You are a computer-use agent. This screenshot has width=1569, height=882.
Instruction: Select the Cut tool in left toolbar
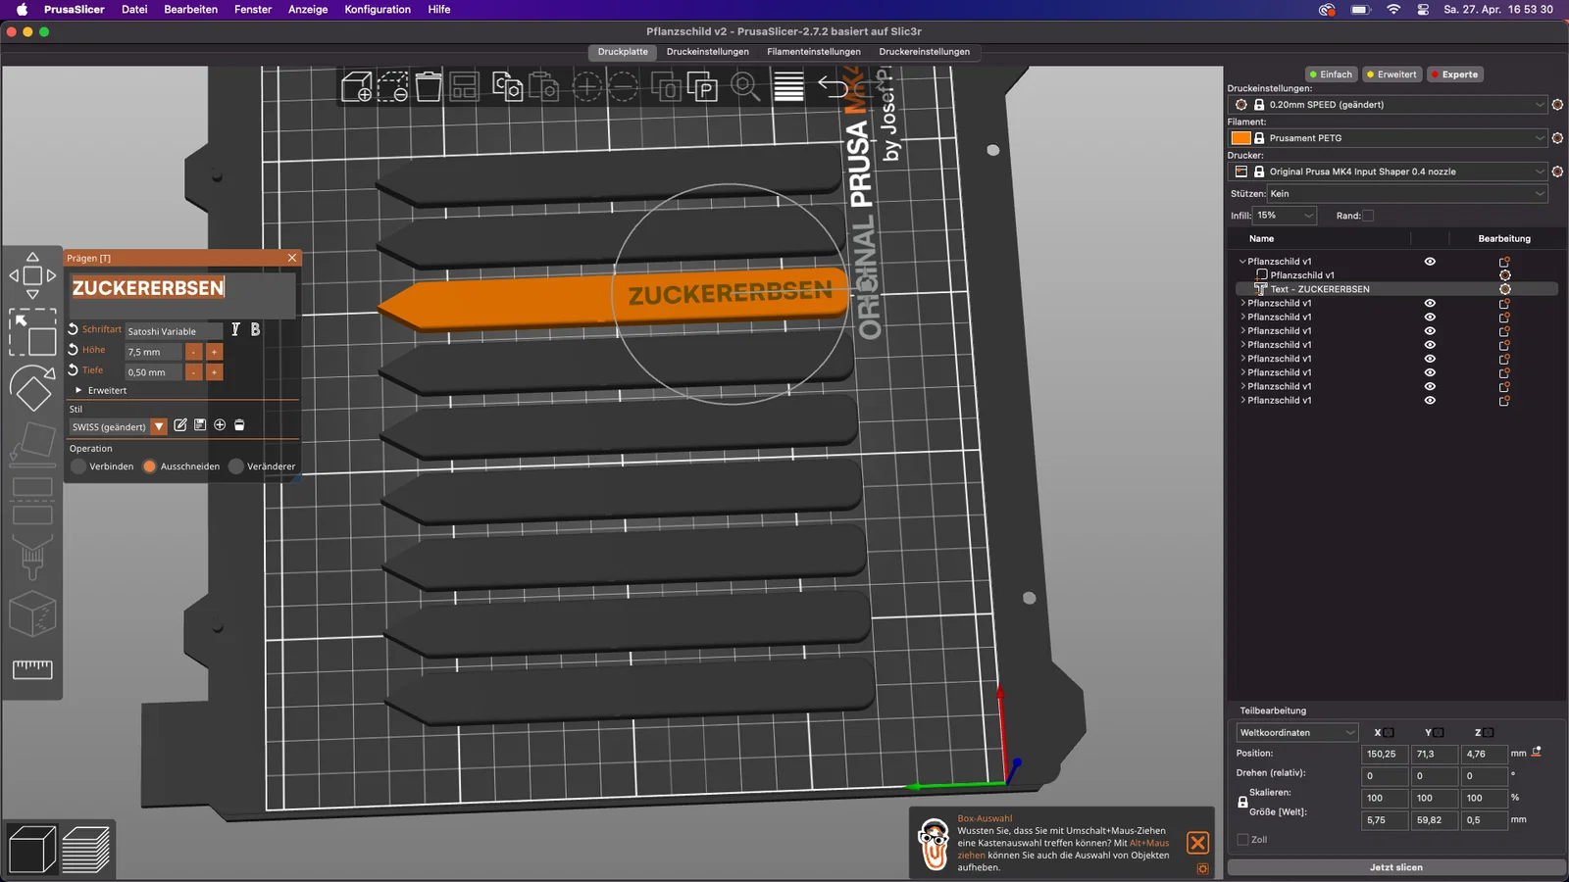click(32, 500)
